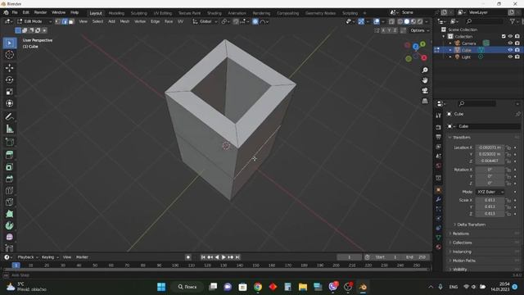Viewport: 524px width, 295px height.
Task: Open the Playback dropdown in timeline
Action: pyautogui.click(x=27, y=257)
